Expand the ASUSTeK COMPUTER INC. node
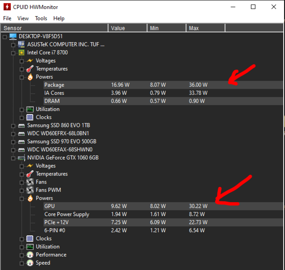285x270 pixels. [x=13, y=45]
